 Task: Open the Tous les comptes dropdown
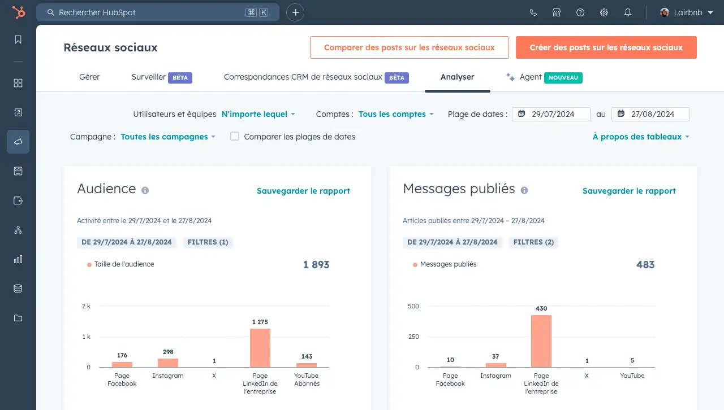(396, 114)
